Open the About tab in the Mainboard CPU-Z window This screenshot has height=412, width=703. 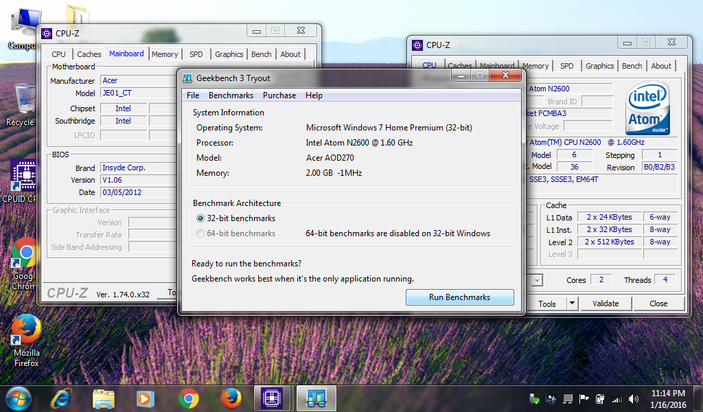290,54
